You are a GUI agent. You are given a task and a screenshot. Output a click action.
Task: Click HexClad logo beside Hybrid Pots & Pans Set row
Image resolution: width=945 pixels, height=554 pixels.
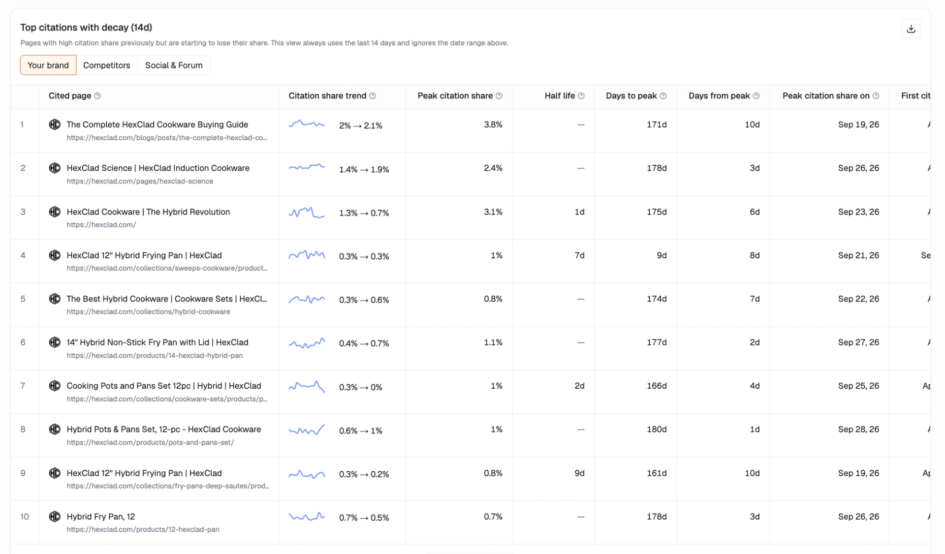tap(55, 429)
